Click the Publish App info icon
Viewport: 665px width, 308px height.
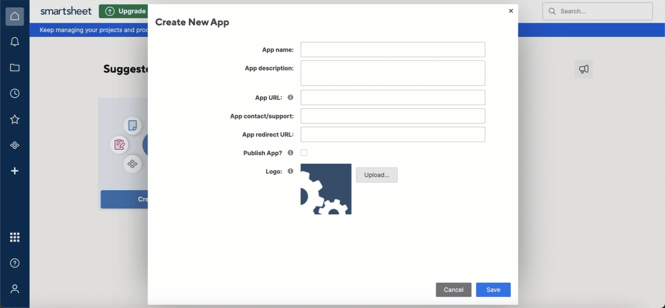[x=290, y=153]
